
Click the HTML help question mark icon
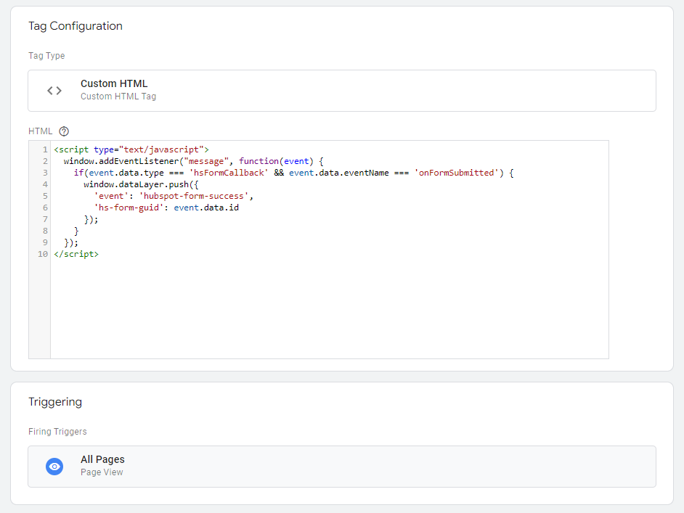(x=64, y=131)
